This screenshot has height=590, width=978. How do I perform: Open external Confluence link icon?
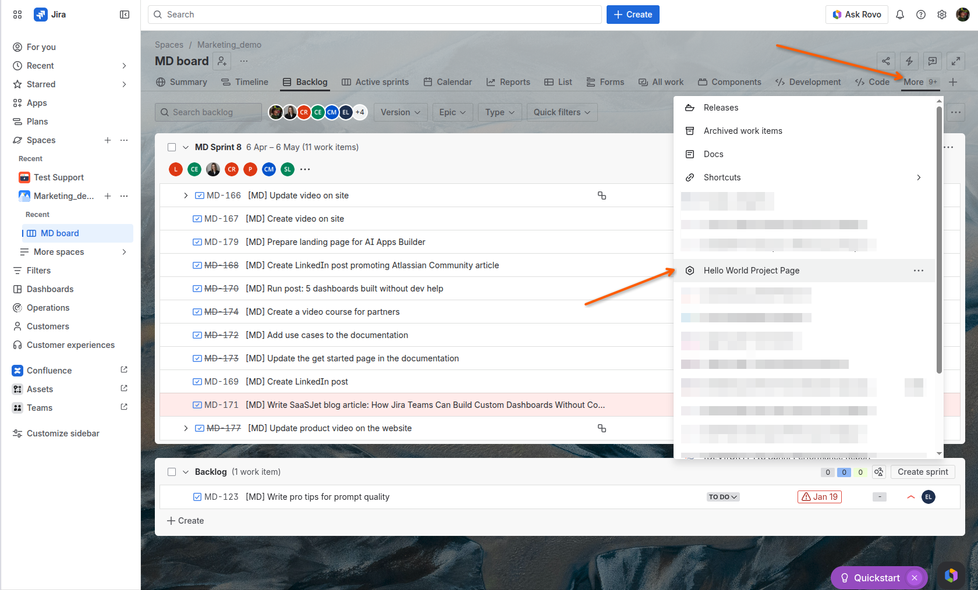[x=124, y=370]
